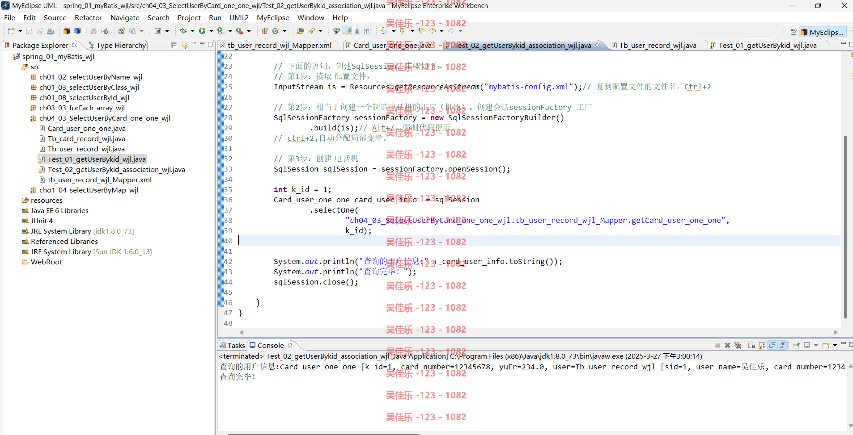Open the Debug configurations dropdown arrow
Viewport: 853px width, 435px height.
192,31
